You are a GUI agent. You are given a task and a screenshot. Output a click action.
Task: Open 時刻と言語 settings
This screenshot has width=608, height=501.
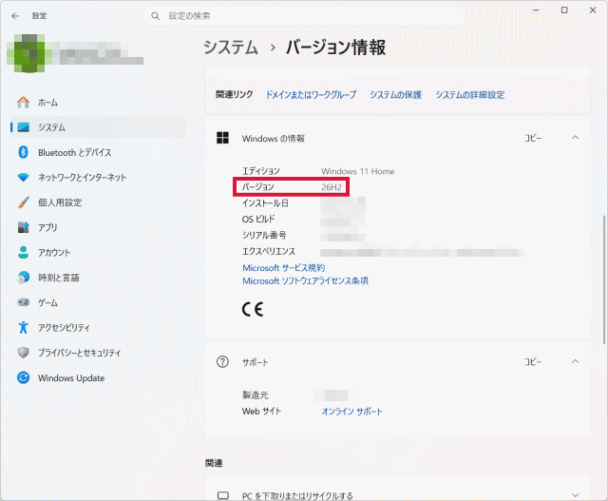click(x=98, y=278)
